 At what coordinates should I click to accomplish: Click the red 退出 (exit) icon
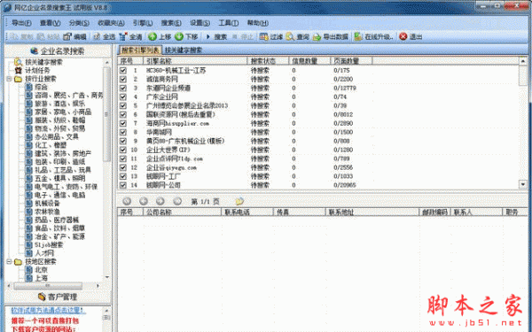pyautogui.click(x=403, y=36)
